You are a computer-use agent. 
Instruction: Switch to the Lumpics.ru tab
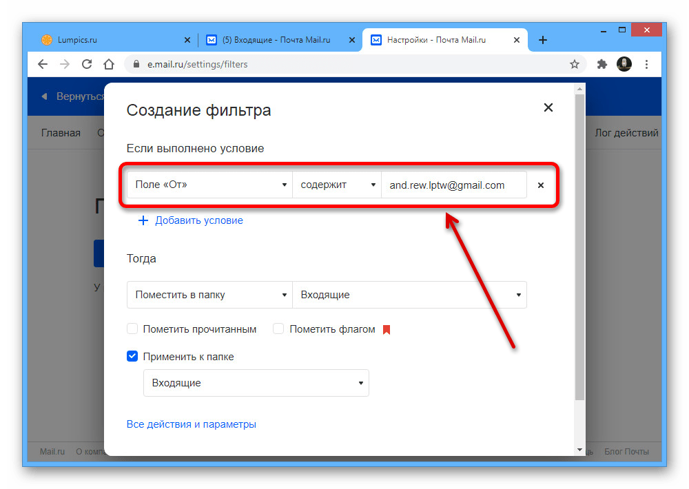pyautogui.click(x=114, y=40)
